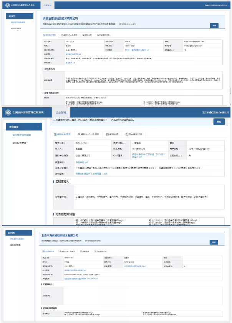Image resolution: width=232 pixels, height=323 pixels.
Task: Click the 编辑 button on the Inner Mongolia company page
Action: (214, 25)
